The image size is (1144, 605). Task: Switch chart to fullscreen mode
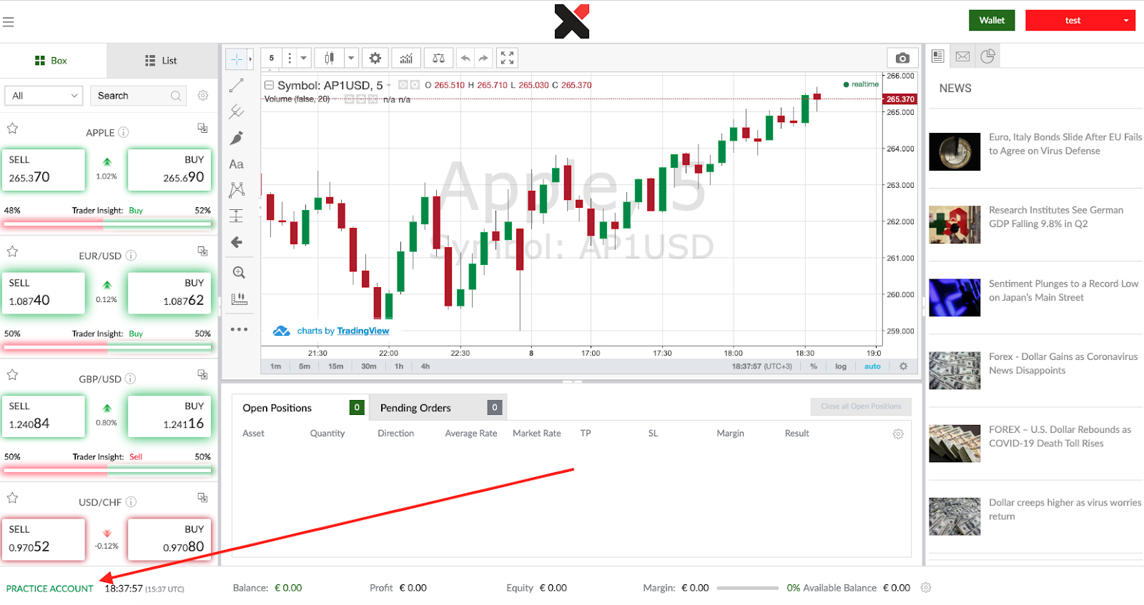click(x=507, y=58)
